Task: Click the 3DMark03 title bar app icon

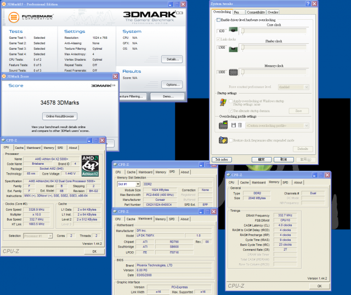Action: pos(4,4)
